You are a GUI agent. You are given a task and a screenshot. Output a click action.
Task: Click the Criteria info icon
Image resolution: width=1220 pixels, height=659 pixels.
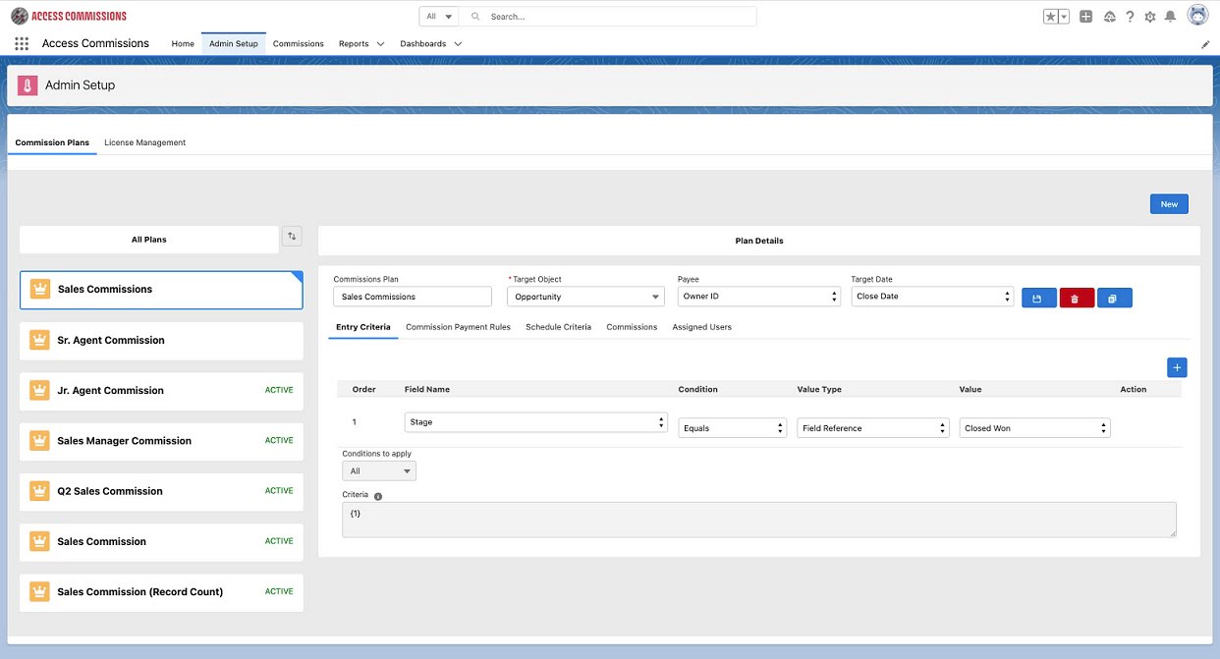coord(378,496)
